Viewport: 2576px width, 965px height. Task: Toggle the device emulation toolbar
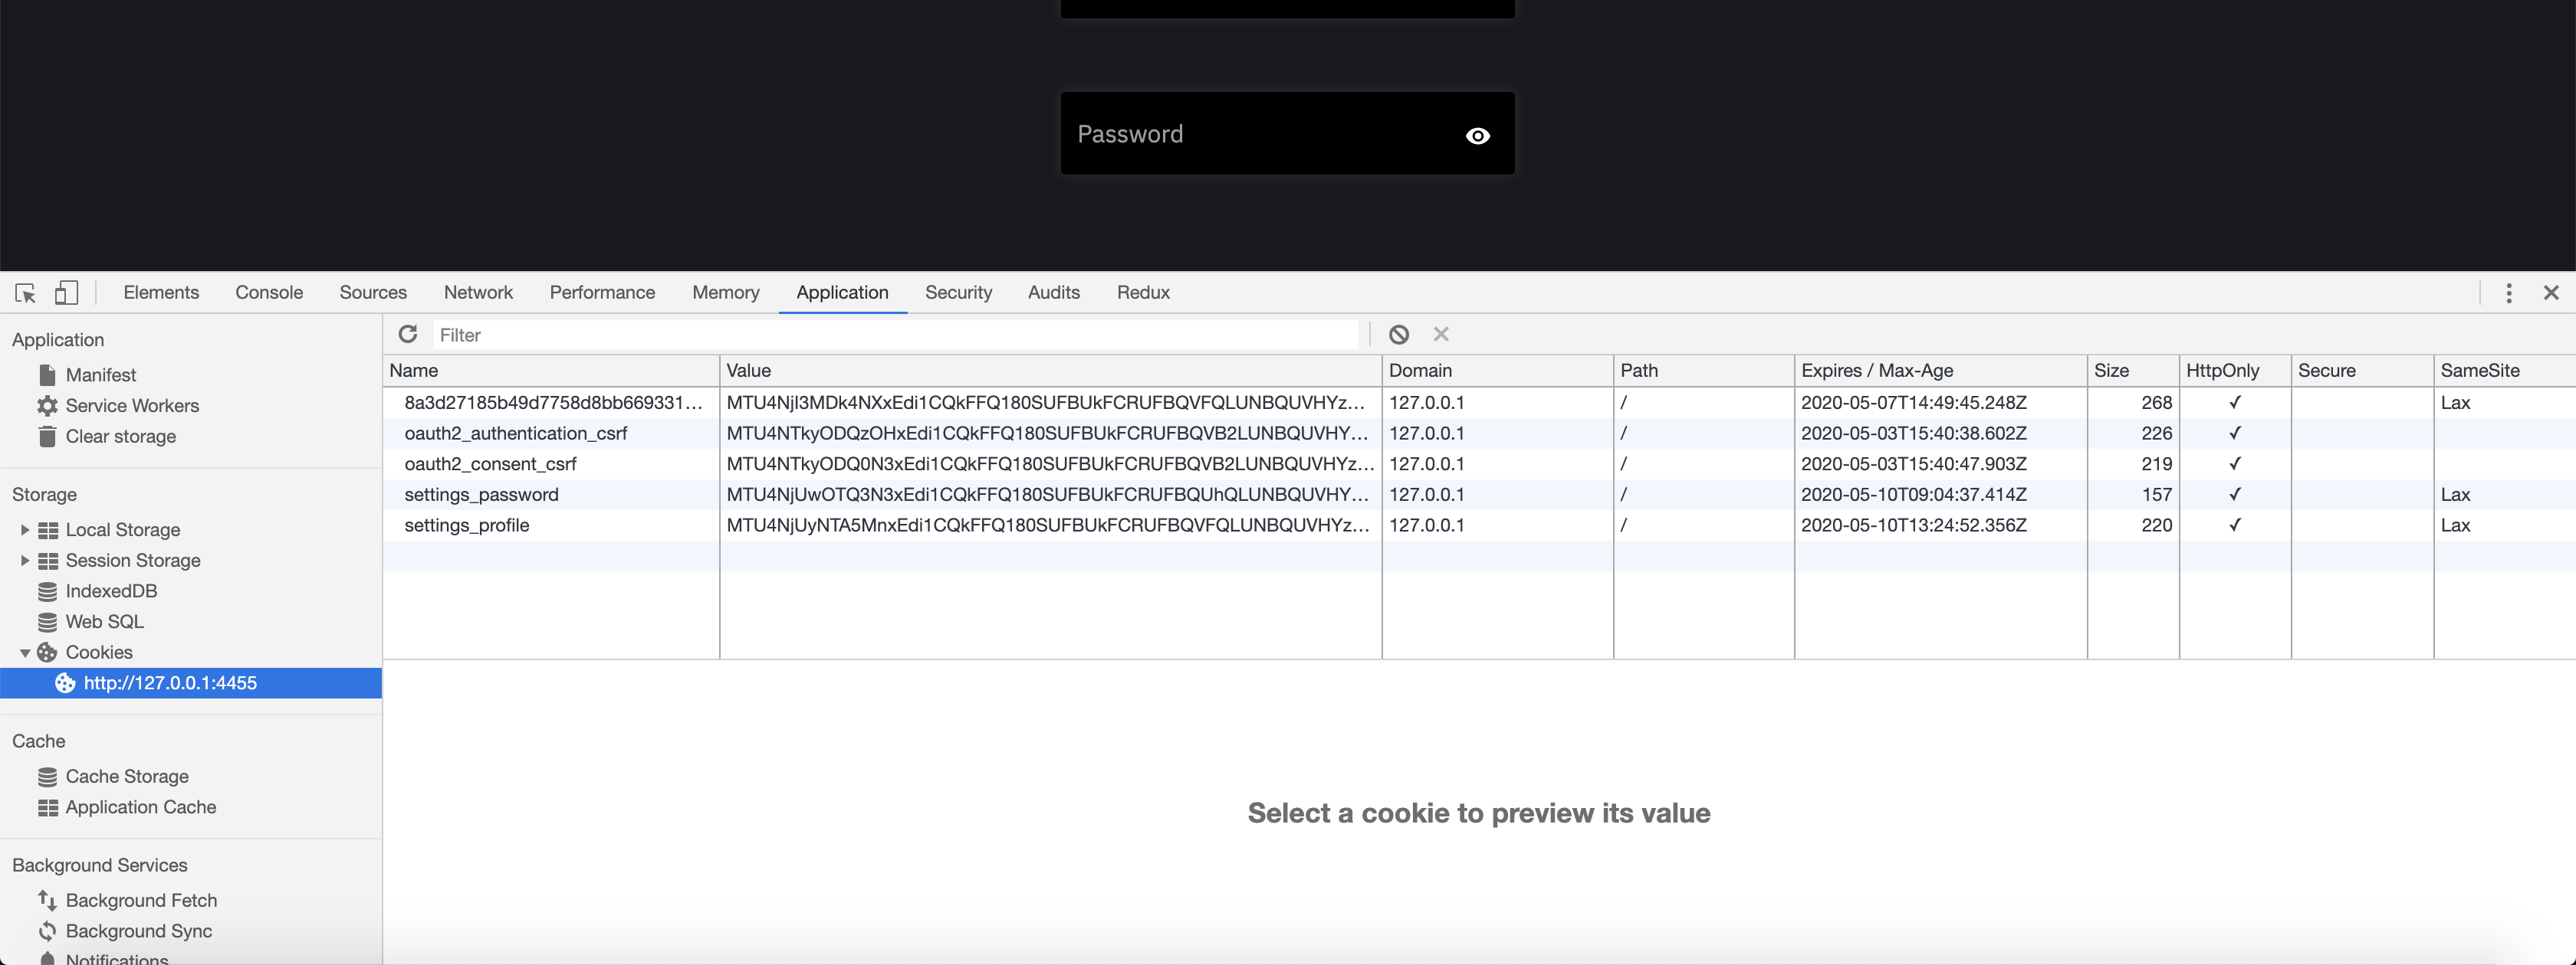pos(65,293)
